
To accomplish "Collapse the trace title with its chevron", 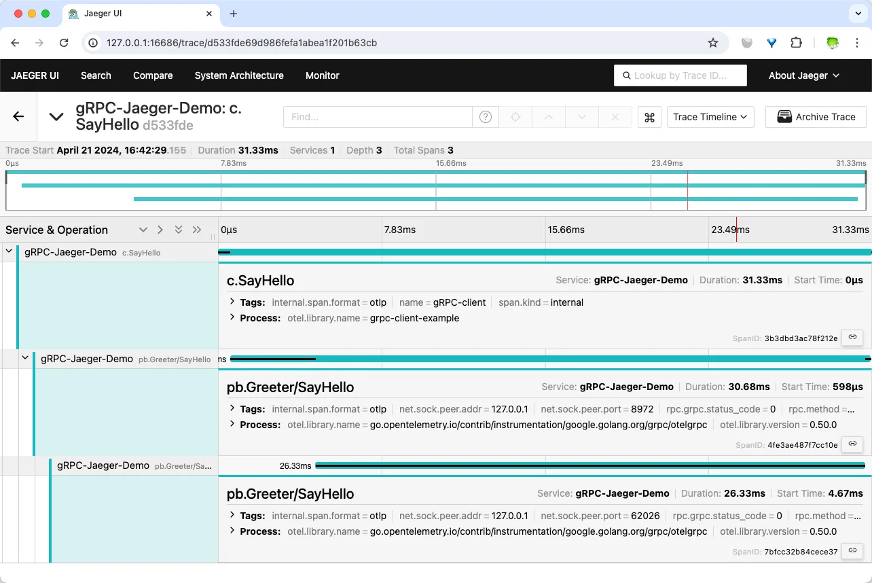I will (x=56, y=116).
